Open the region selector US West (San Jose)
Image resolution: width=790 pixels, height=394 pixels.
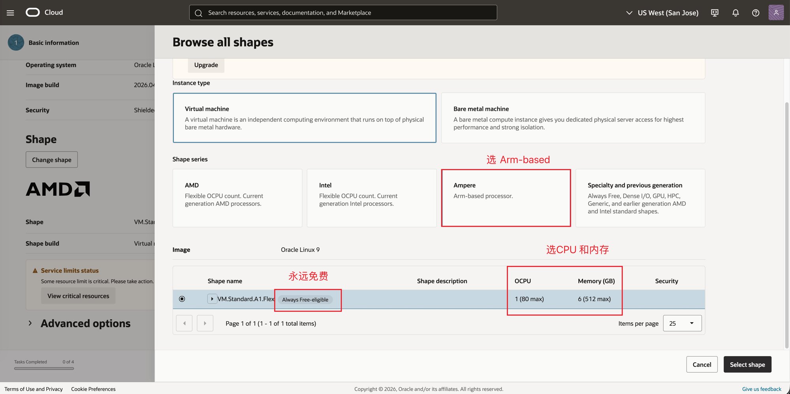click(x=662, y=13)
